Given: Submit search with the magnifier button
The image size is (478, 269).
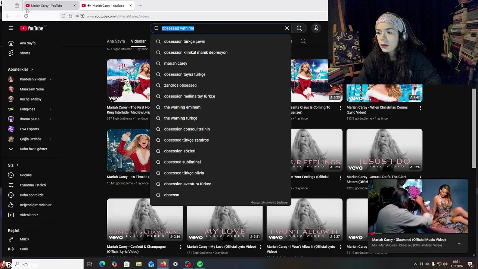Looking at the screenshot, I should click(x=299, y=28).
